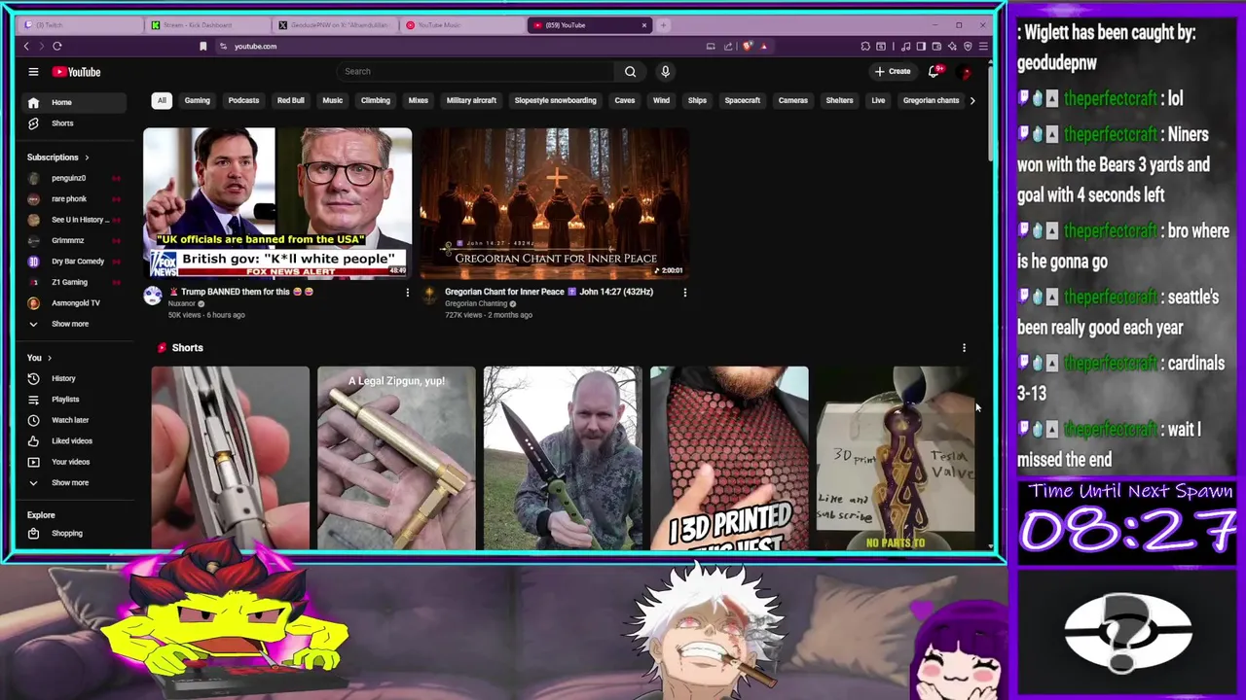
Task: Open the Shorts shelf three-dot menu
Action: pyautogui.click(x=964, y=348)
